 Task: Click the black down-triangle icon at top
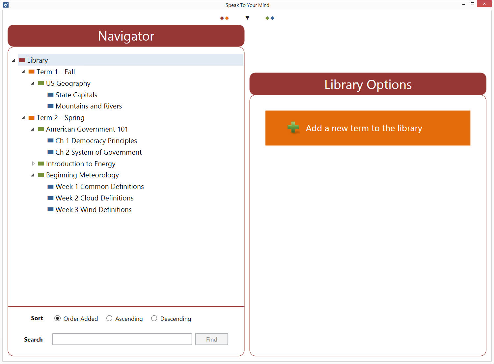pos(247,18)
